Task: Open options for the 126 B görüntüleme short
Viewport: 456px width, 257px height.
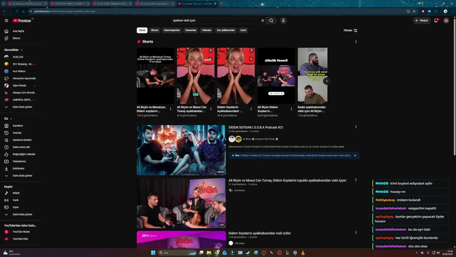Action: 171,109
